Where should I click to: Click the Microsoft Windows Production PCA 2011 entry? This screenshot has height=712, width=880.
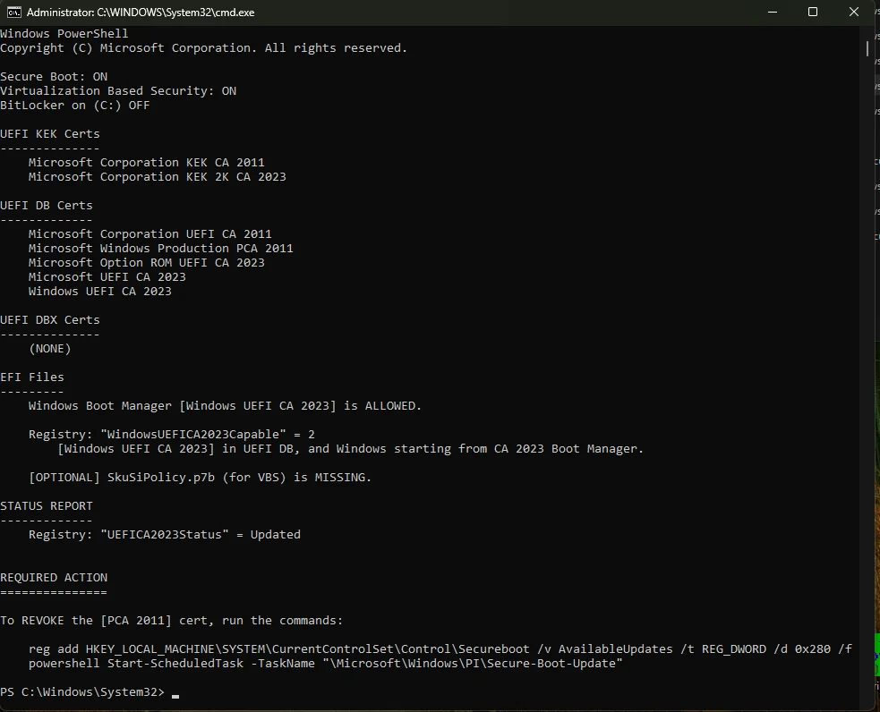160,249
